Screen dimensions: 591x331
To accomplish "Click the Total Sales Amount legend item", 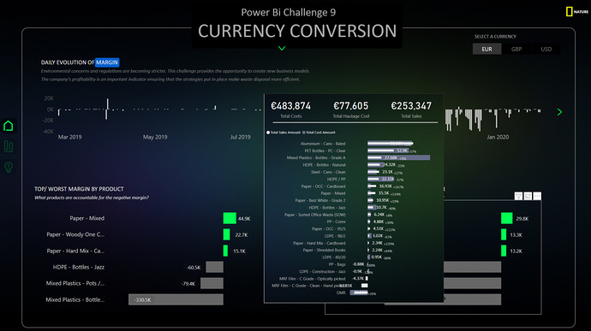I will tap(284, 133).
